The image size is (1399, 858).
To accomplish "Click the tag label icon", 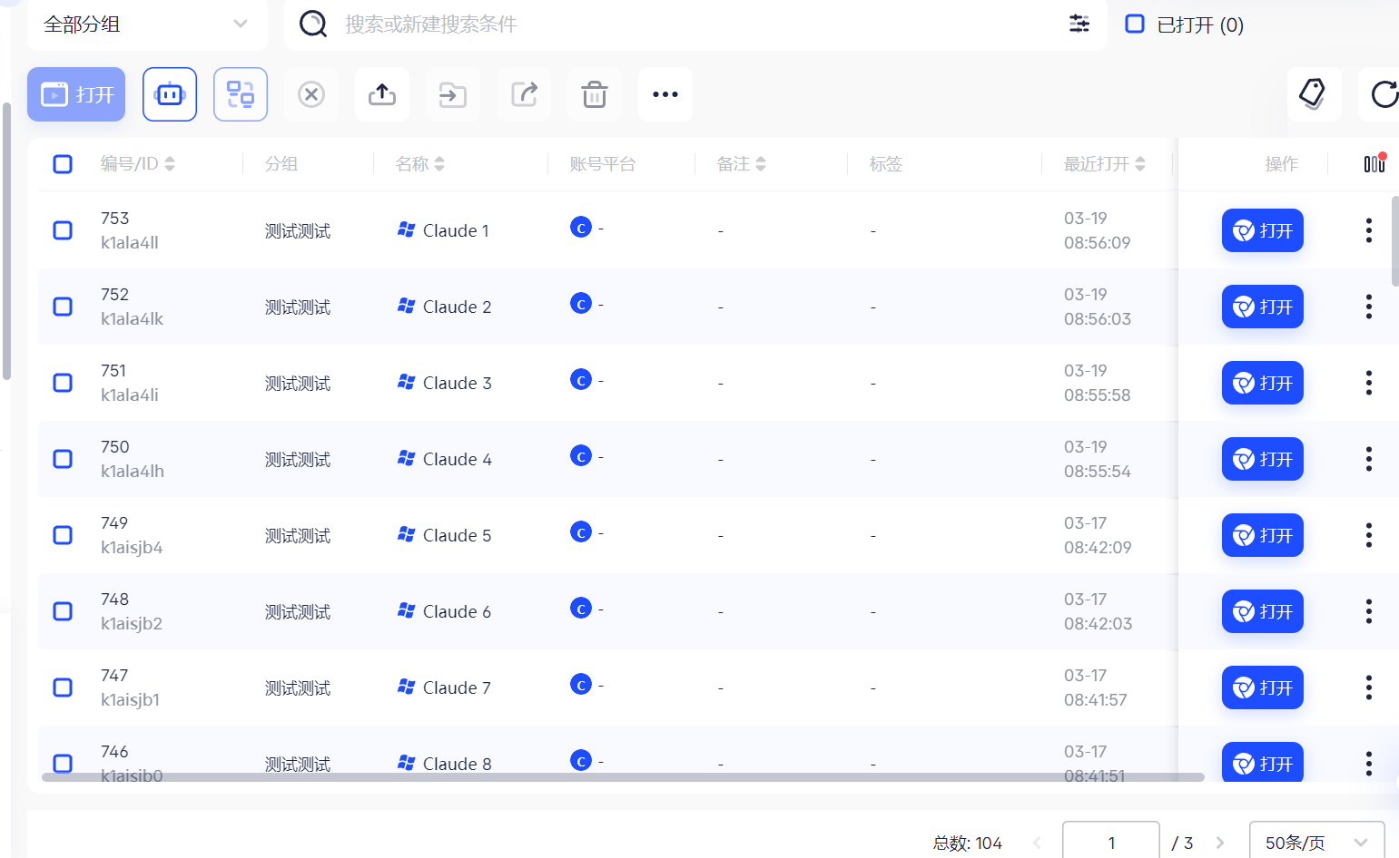I will pos(1314,94).
